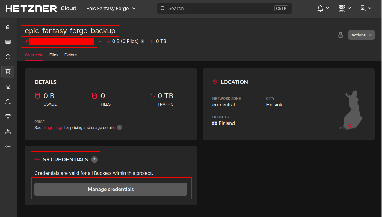Switch to the Files tab

tap(54, 55)
